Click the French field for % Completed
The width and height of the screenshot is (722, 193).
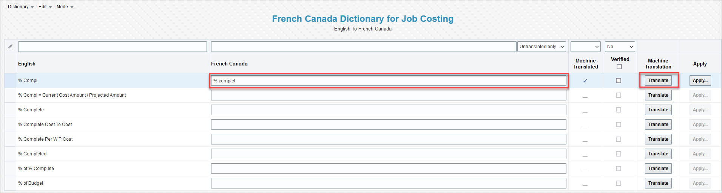click(x=389, y=154)
